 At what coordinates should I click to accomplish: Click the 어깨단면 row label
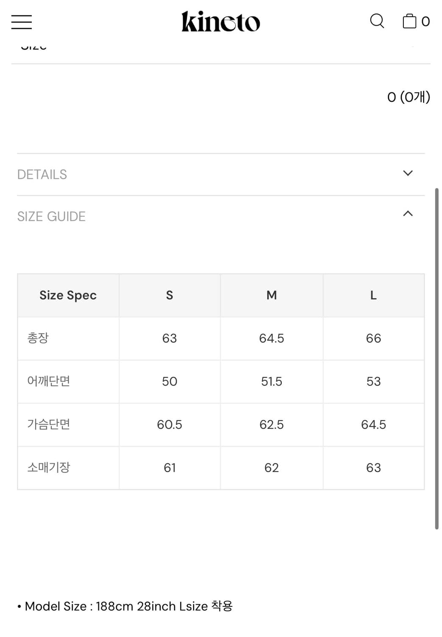(49, 381)
